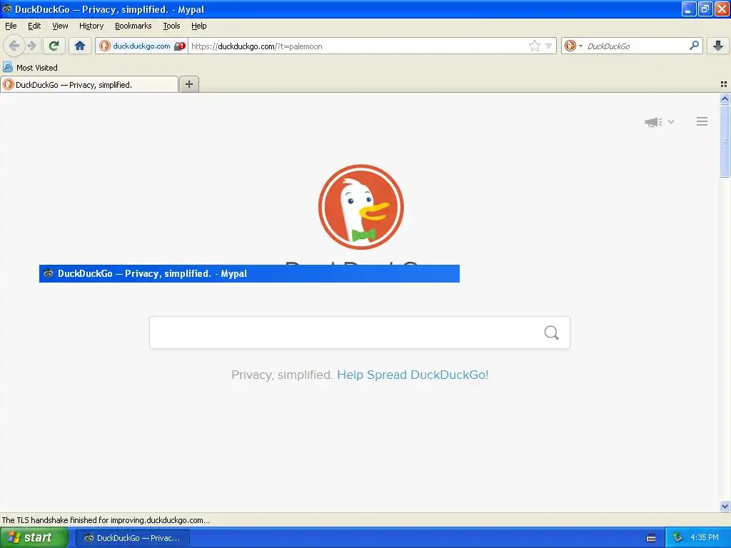
Task: Open the Windows start menu
Action: [x=34, y=538]
